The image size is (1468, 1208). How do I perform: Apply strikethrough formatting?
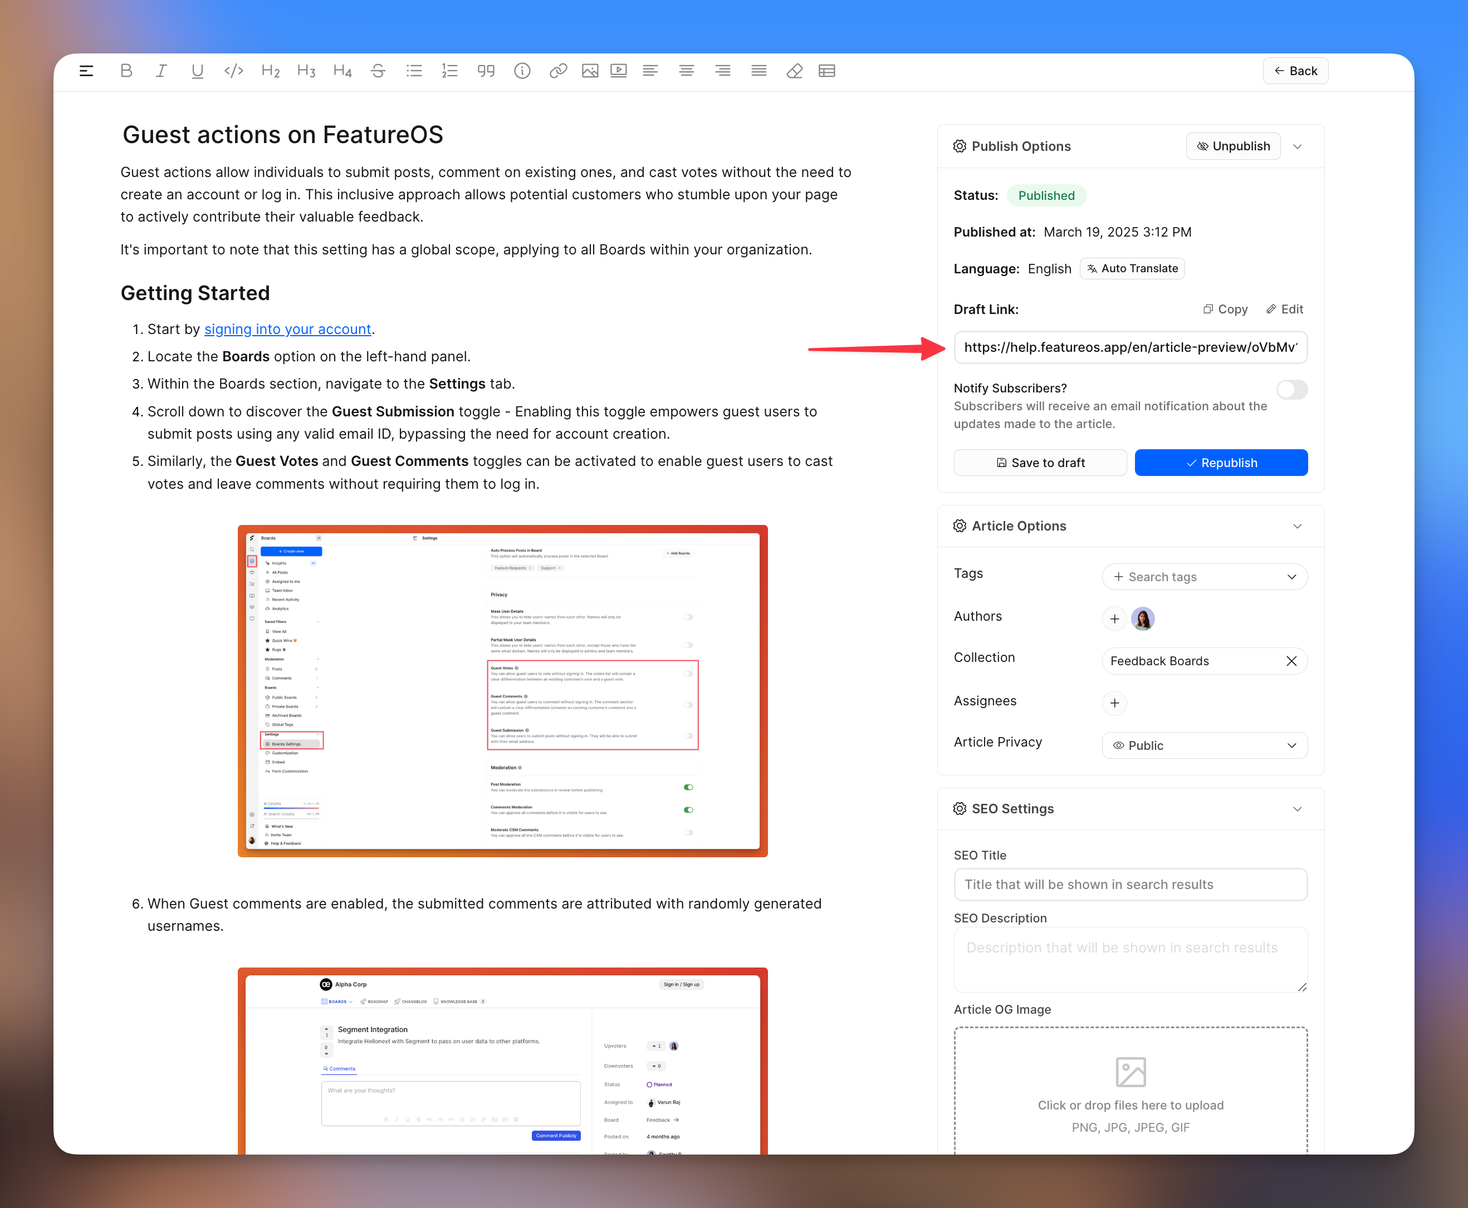coord(378,71)
